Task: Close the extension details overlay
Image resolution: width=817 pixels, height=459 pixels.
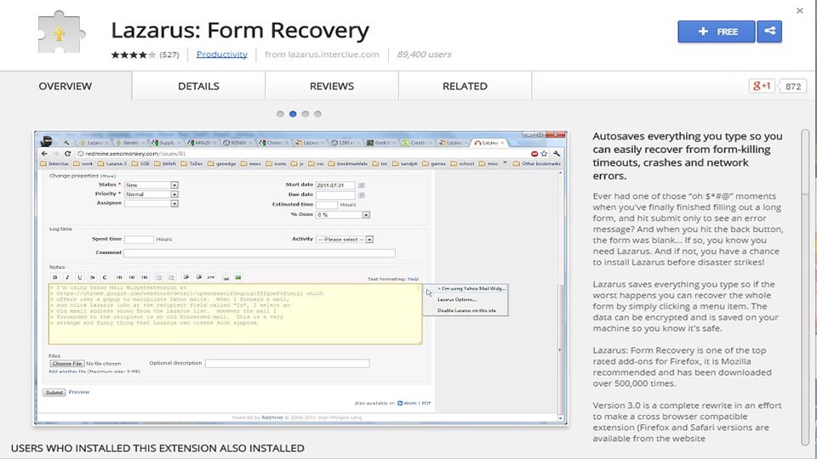Action: pyautogui.click(x=800, y=10)
